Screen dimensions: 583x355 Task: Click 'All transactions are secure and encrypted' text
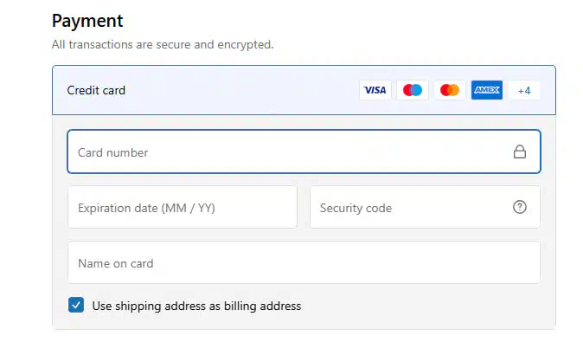point(163,45)
